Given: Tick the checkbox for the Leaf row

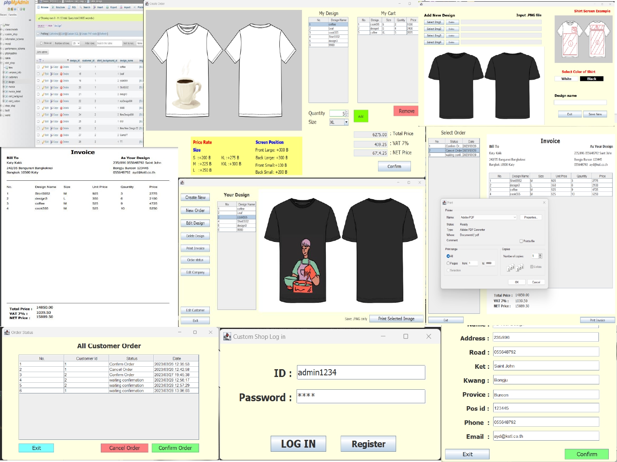Looking at the screenshot, I should (x=38, y=74).
